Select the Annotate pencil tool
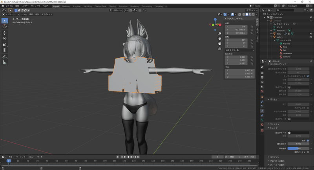The width and height of the screenshot is (314, 170). click(5, 57)
